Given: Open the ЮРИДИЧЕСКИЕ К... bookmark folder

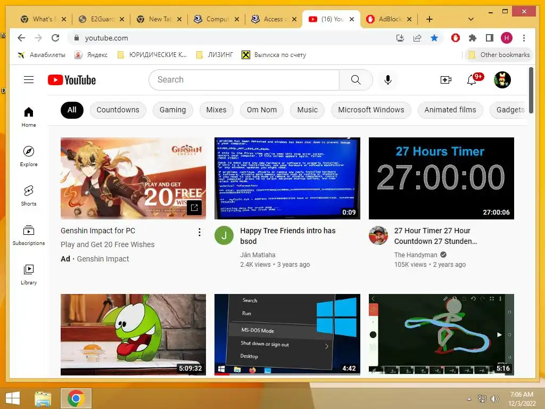Looking at the screenshot, I should [152, 55].
